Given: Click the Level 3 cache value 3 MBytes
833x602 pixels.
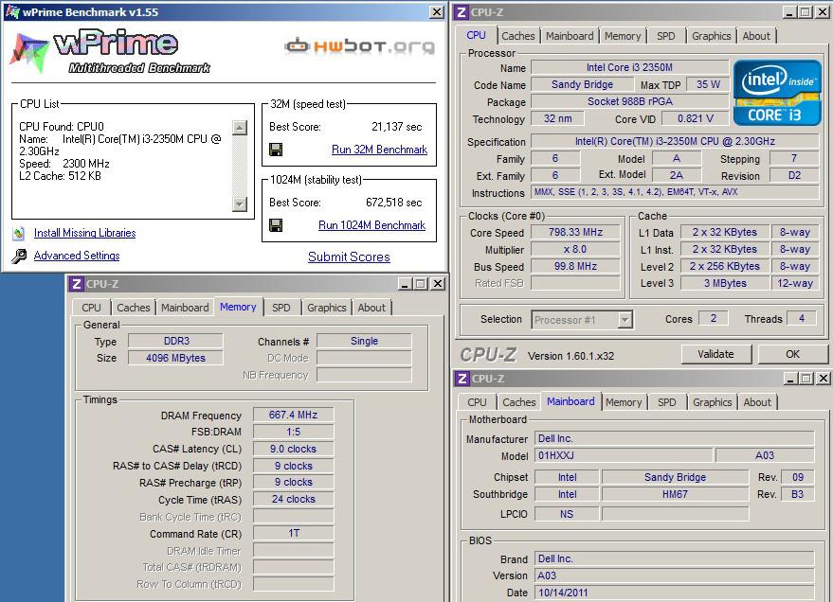Looking at the screenshot, I should click(x=725, y=283).
